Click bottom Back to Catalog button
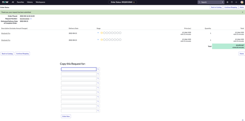 tap(7, 54)
